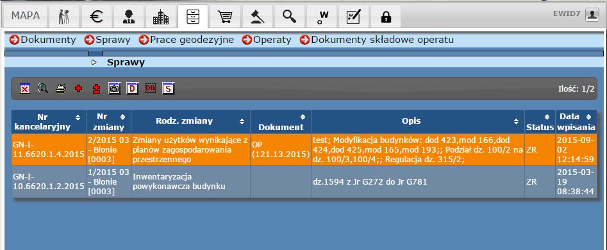Collapse the Sprawy section triangle
Viewport: 607px width, 250px height.
point(94,62)
